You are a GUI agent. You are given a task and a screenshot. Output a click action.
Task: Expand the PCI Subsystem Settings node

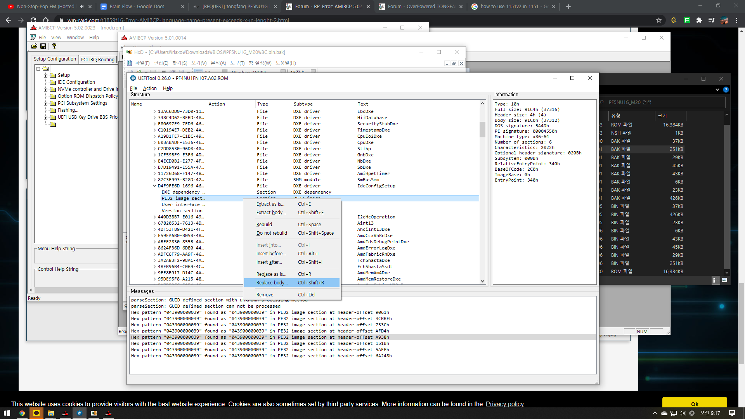tap(45, 103)
